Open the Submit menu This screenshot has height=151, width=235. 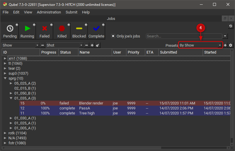pyautogui.click(x=71, y=12)
